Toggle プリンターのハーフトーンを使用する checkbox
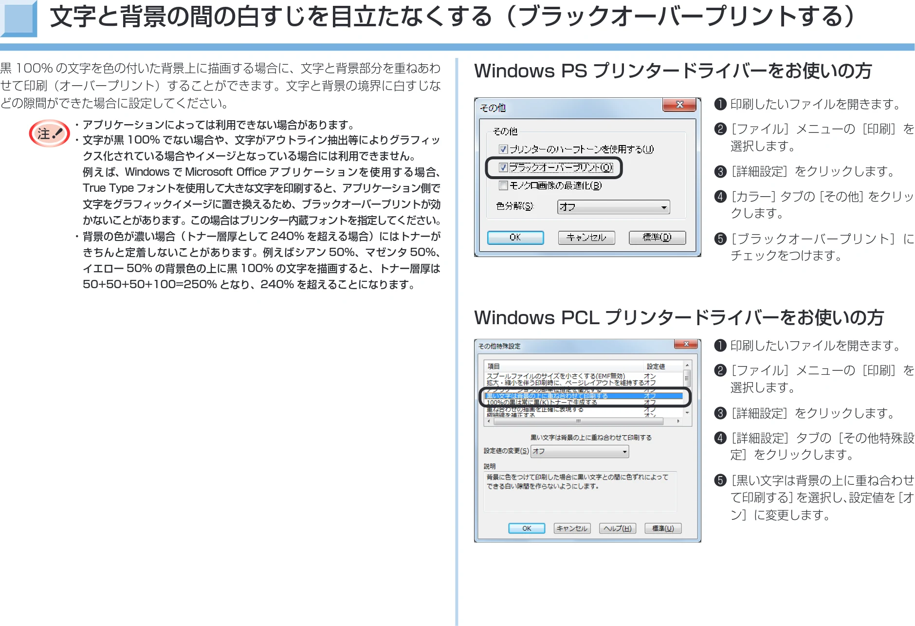 pyautogui.click(x=504, y=149)
